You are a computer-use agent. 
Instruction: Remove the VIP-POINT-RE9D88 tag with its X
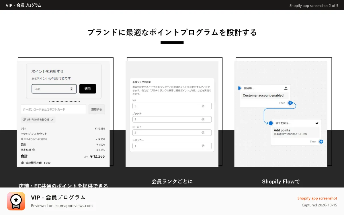(52, 120)
